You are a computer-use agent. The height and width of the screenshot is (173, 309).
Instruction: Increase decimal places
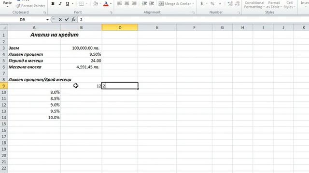coord(230,3)
